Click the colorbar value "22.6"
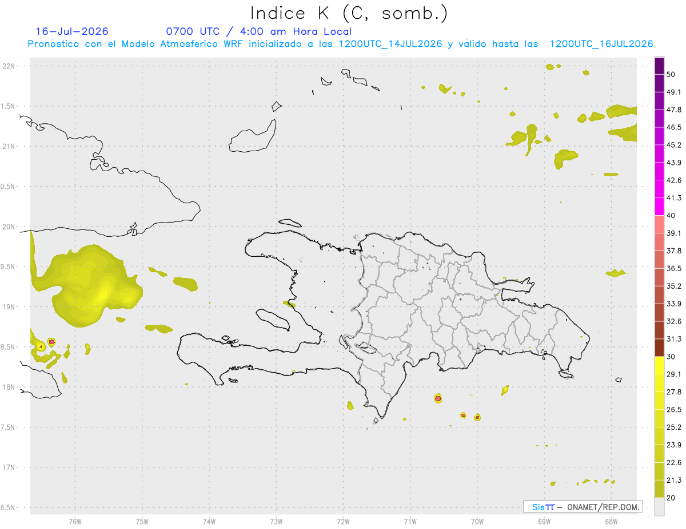 coord(675,463)
